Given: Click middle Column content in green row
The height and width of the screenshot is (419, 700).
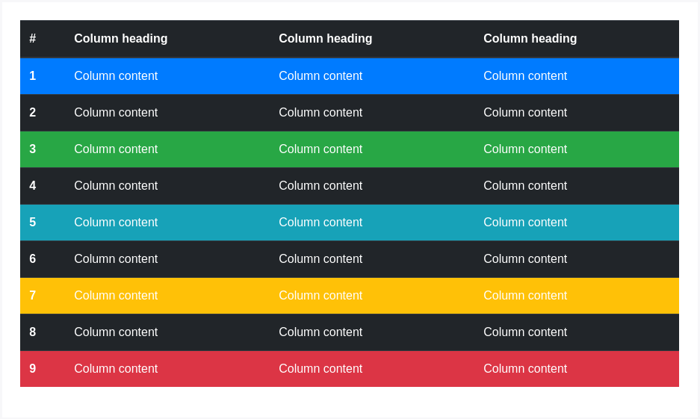Looking at the screenshot, I should 320,149.
